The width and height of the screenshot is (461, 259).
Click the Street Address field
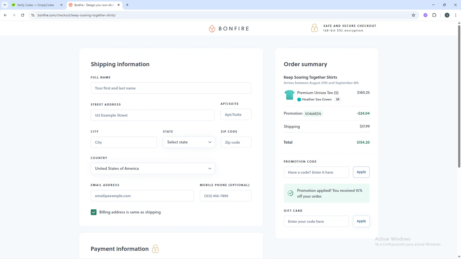coord(152,115)
